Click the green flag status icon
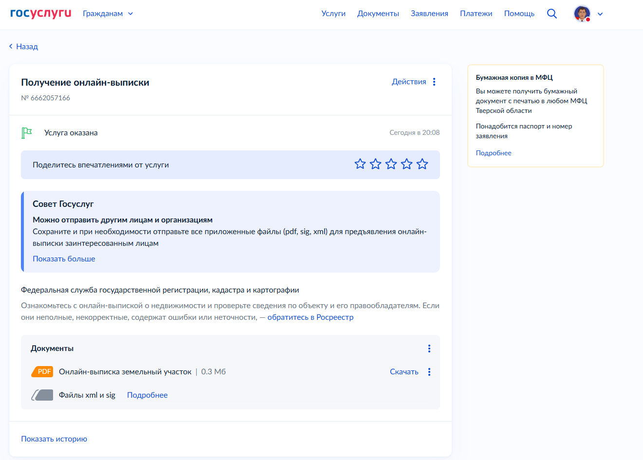Screen dimensions: 643x460 27,132
